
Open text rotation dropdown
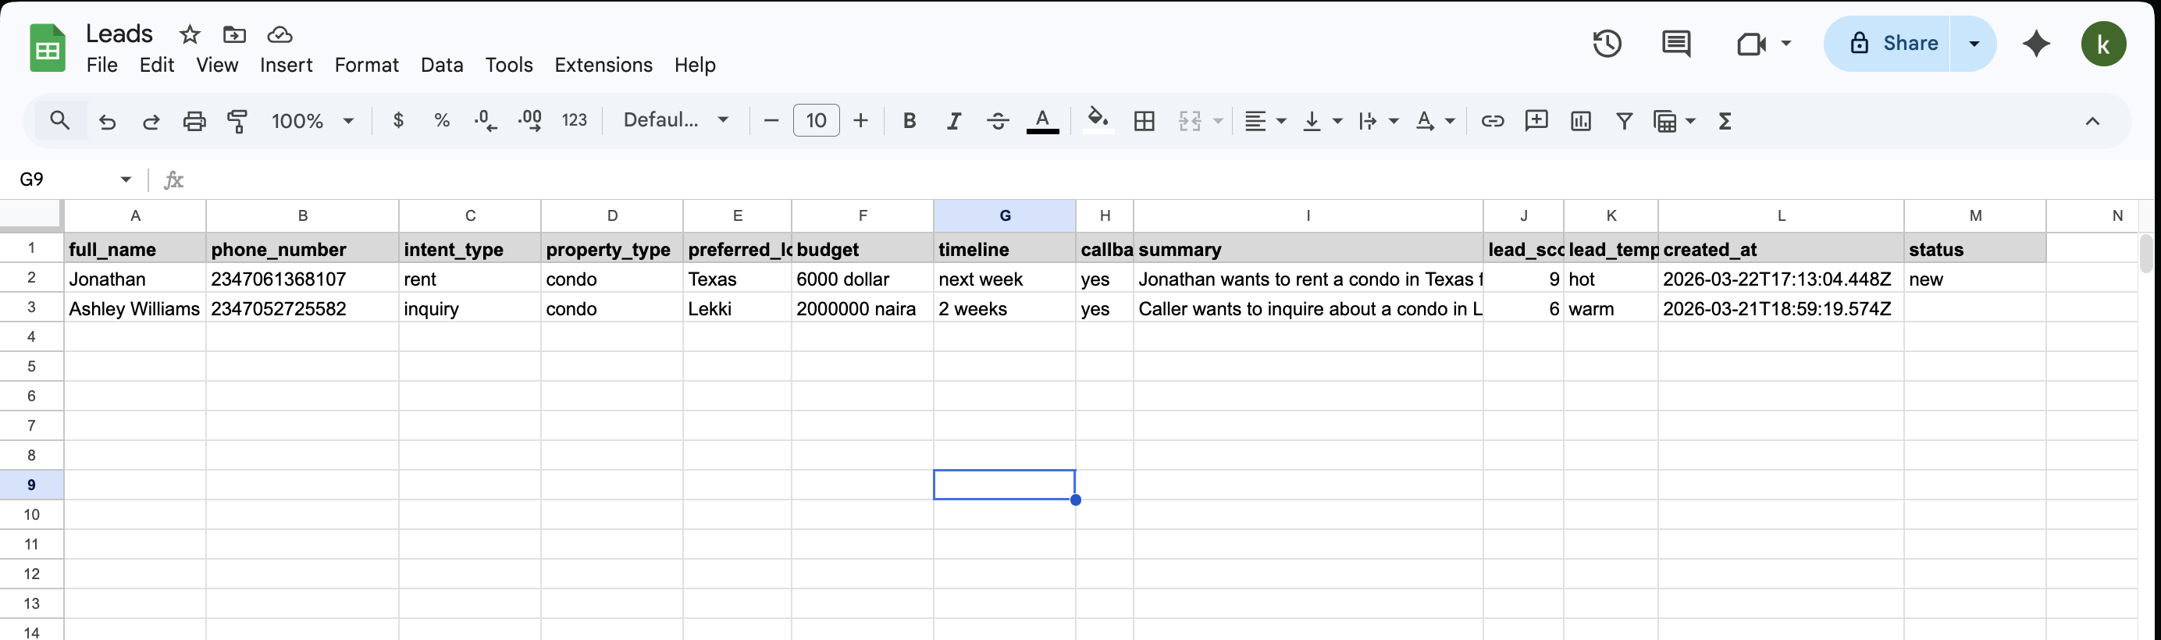coord(1434,121)
